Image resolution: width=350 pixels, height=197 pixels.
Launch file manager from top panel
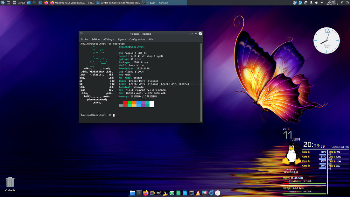(x=29, y=3)
